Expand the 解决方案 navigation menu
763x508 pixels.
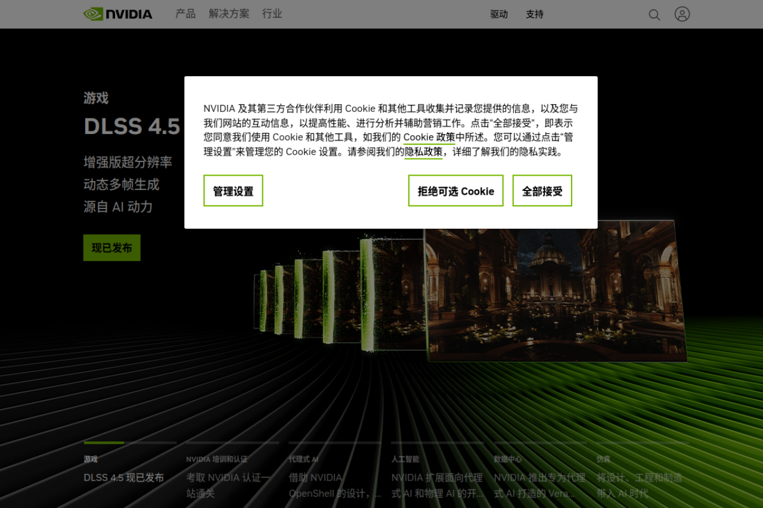click(229, 14)
